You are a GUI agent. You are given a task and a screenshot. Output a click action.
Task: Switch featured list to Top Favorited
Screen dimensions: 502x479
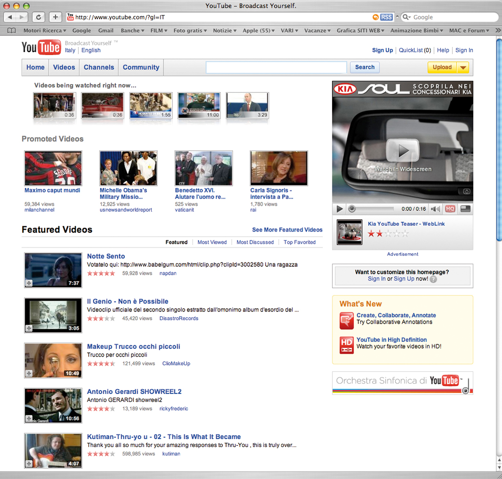click(x=300, y=242)
